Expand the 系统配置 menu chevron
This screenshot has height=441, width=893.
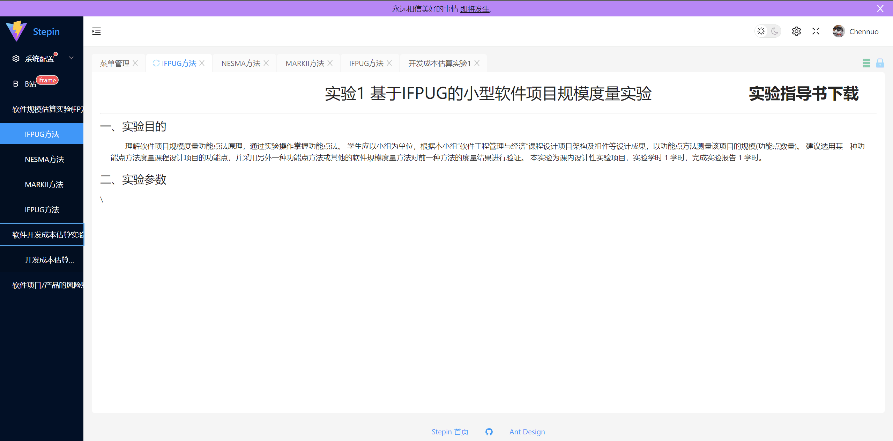(x=72, y=58)
